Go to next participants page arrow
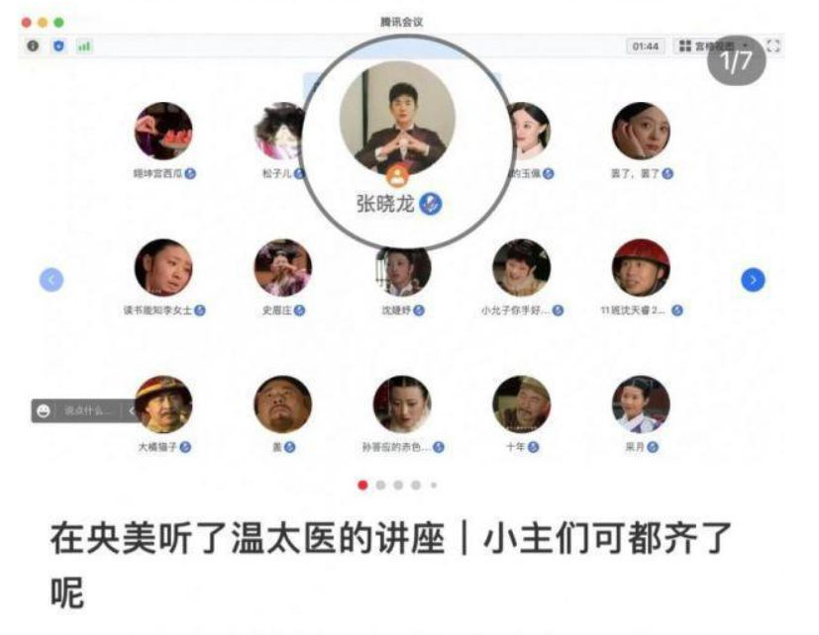The image size is (819, 635). click(753, 280)
